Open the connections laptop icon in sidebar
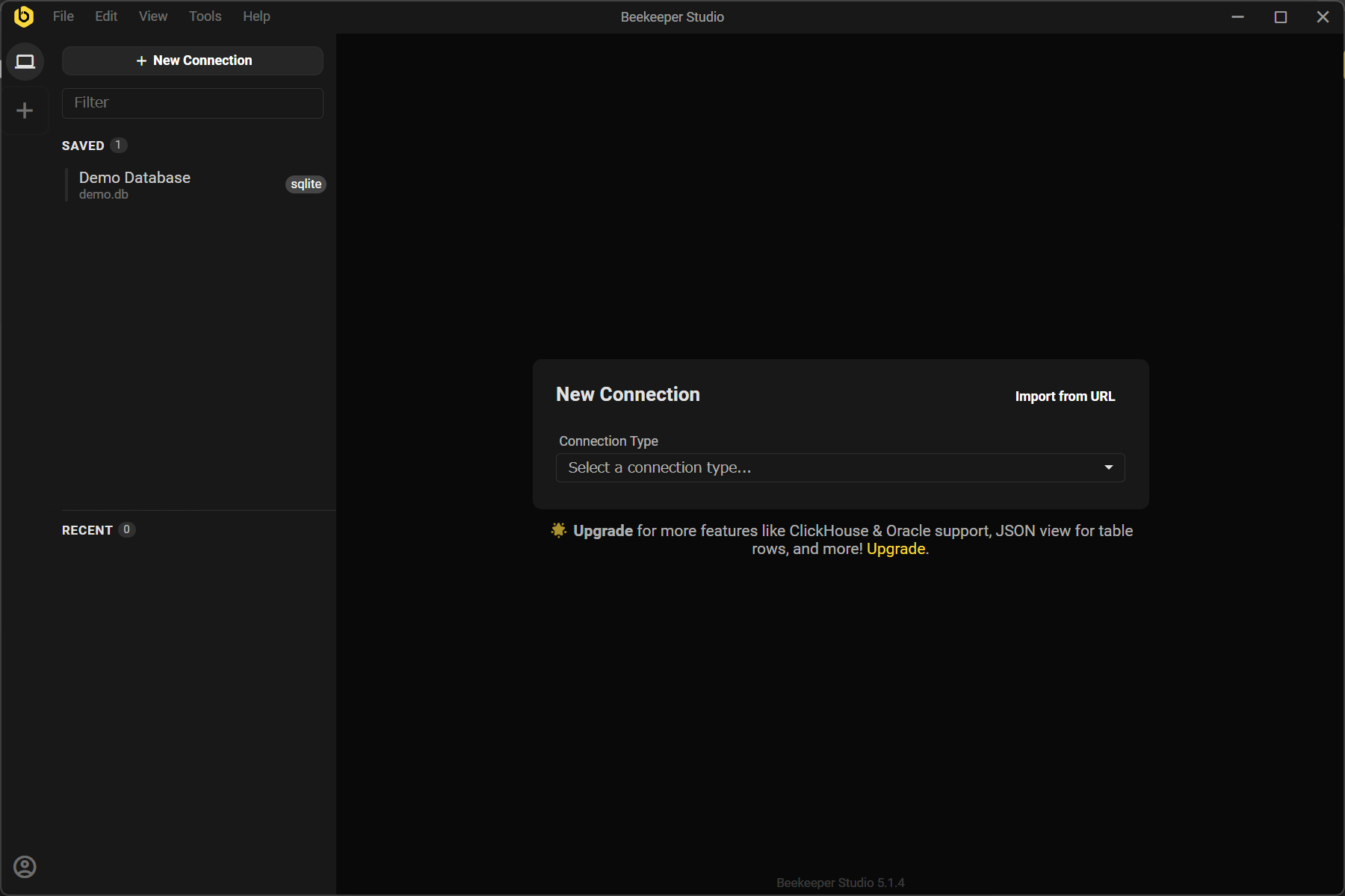This screenshot has width=1345, height=896. point(25,61)
